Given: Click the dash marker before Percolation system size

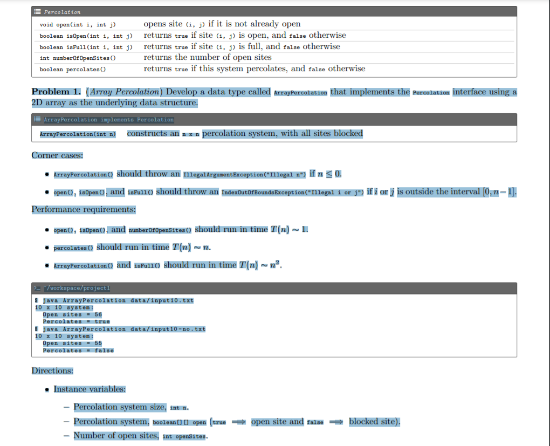Looking at the screenshot, I should [x=66, y=407].
